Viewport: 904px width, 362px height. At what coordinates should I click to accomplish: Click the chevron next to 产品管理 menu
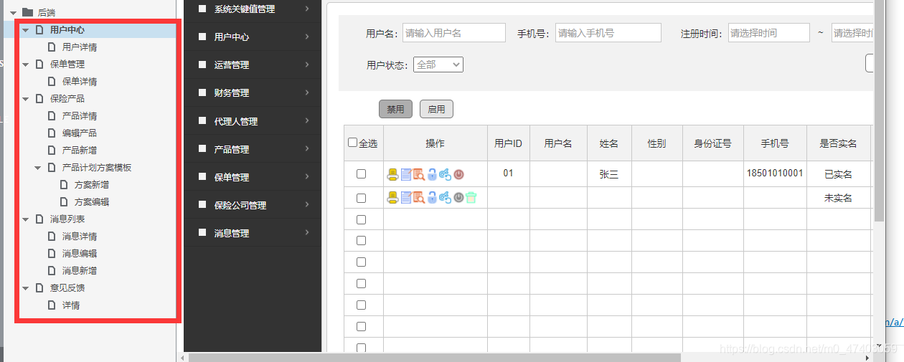[307, 148]
